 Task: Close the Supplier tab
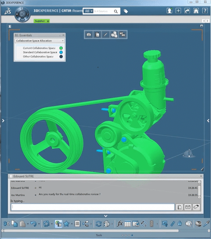pyautogui.click(x=48, y=21)
